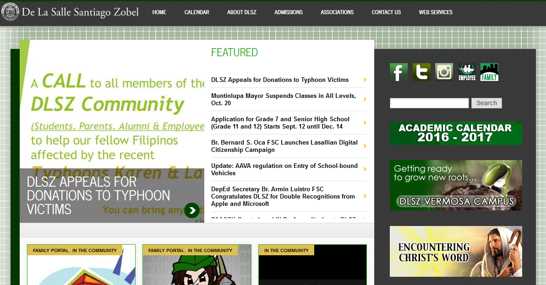
Task: Click arrow beside Muntinlupa Mayor Suspends Classes
Action: (x=365, y=99)
